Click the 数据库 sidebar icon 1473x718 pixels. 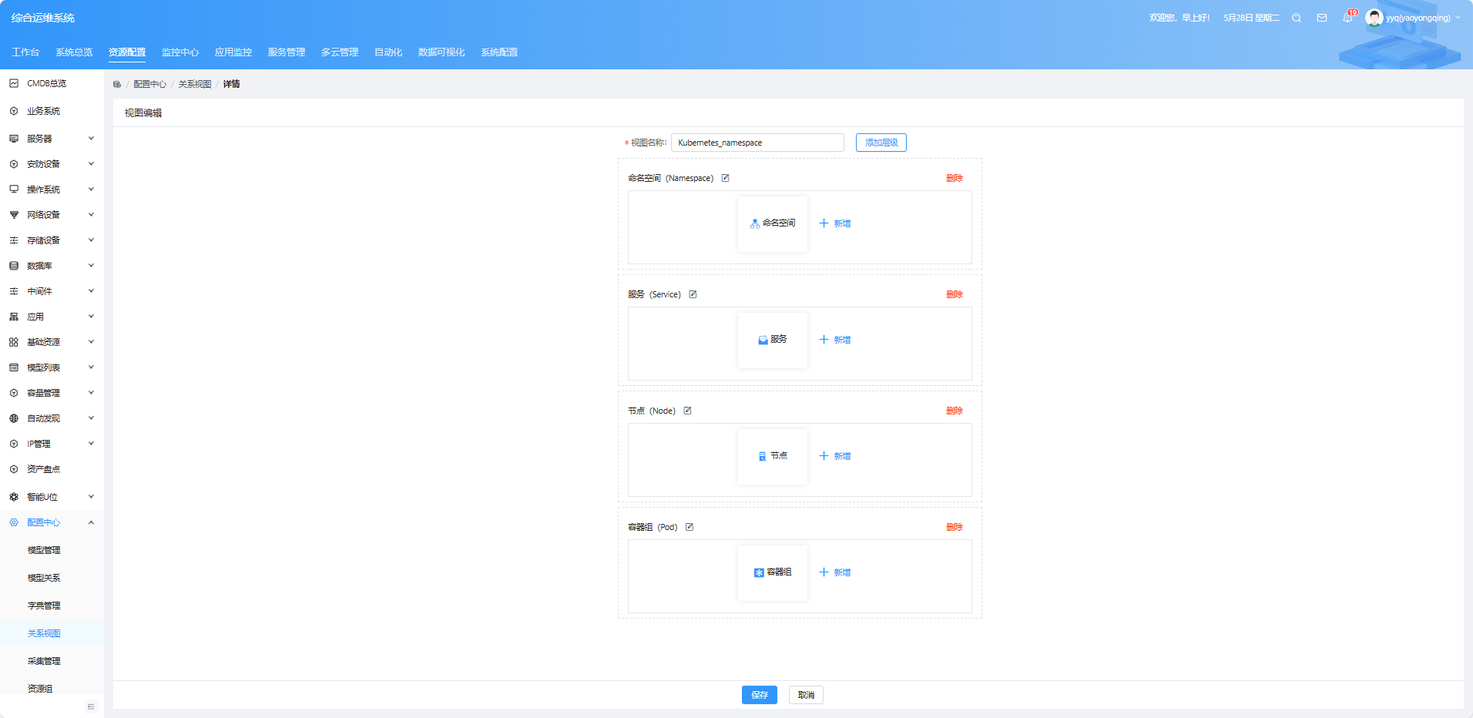[14, 266]
